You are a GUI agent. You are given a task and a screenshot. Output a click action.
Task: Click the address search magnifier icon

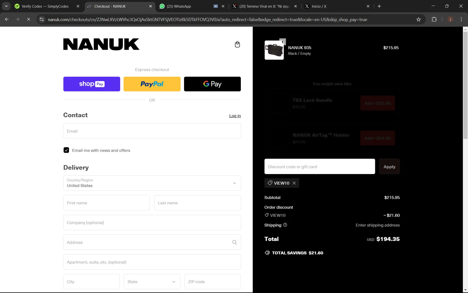tap(235, 242)
